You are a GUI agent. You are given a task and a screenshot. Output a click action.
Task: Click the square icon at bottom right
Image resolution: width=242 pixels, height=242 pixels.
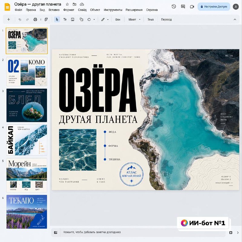click(x=231, y=233)
